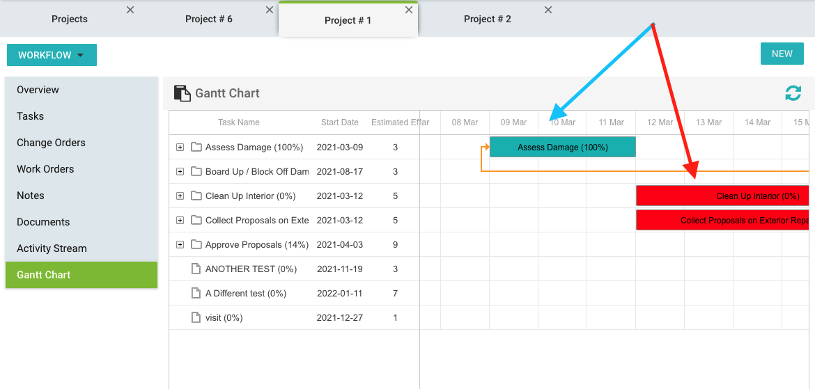Select the 11 Mar date header
This screenshot has height=389, width=815.
pos(612,122)
